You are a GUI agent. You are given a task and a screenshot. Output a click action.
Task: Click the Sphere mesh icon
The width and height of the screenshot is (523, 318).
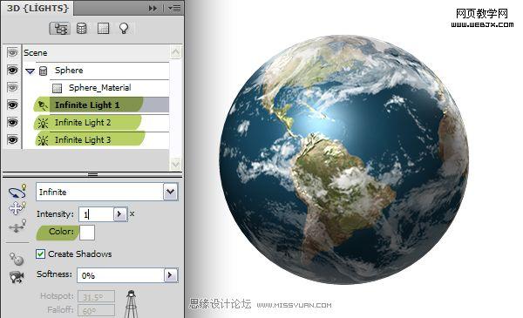click(43, 71)
